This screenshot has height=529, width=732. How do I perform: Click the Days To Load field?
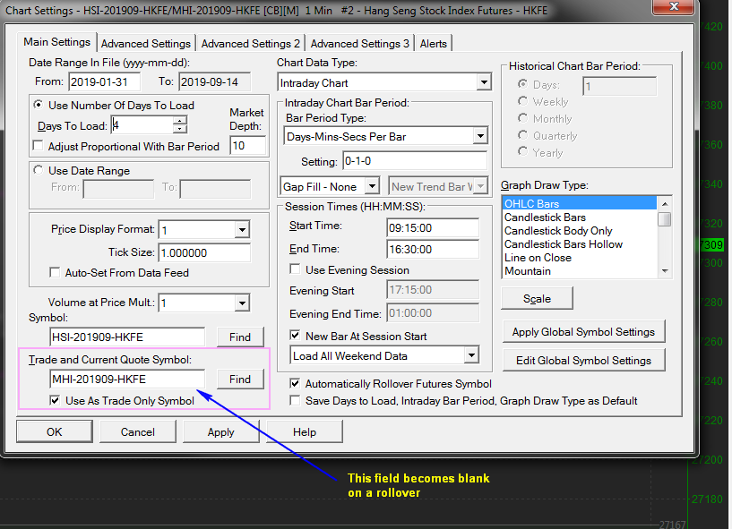pyautogui.click(x=142, y=125)
